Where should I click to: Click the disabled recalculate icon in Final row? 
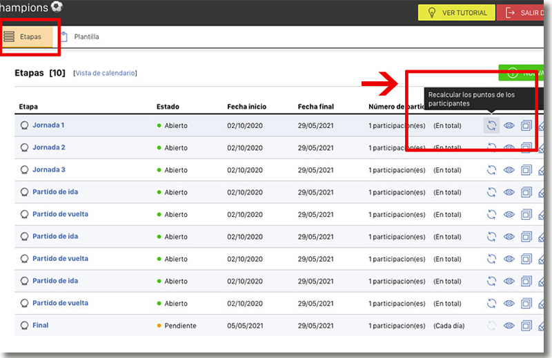(x=491, y=326)
